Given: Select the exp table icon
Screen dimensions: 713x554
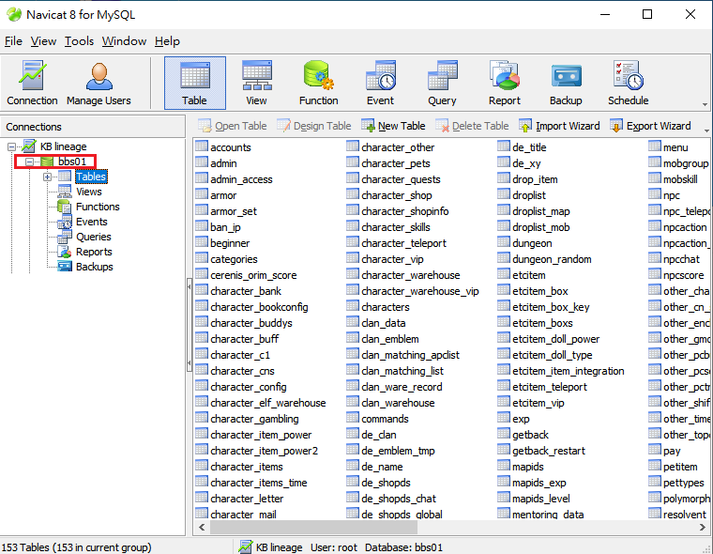Looking at the screenshot, I should point(504,418).
